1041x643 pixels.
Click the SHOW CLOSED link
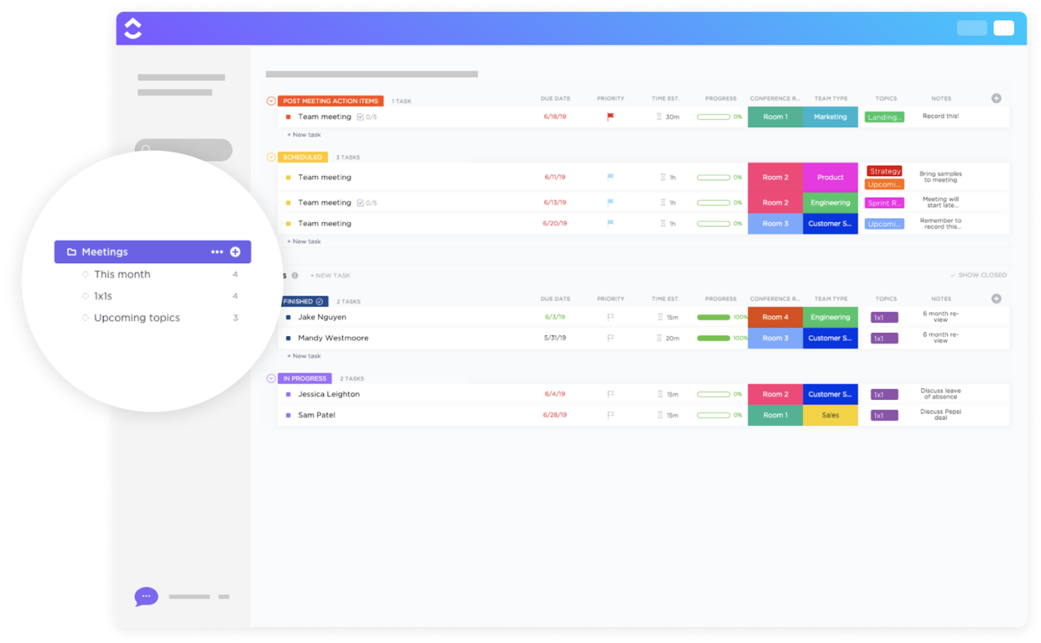[x=979, y=275]
